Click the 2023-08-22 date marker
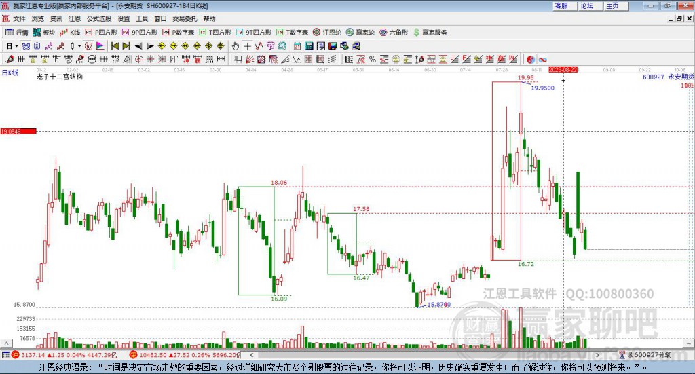 pos(563,69)
